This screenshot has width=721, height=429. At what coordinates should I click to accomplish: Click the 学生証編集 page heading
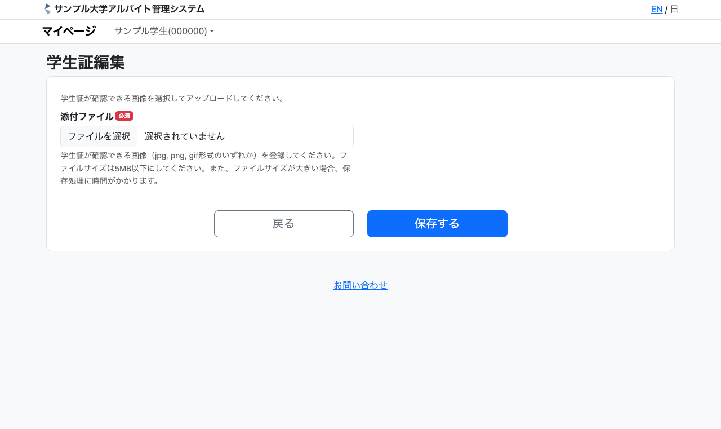click(86, 63)
